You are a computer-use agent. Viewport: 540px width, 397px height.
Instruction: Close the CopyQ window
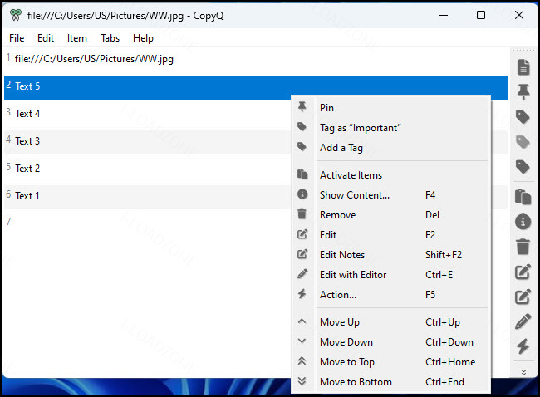(519, 15)
